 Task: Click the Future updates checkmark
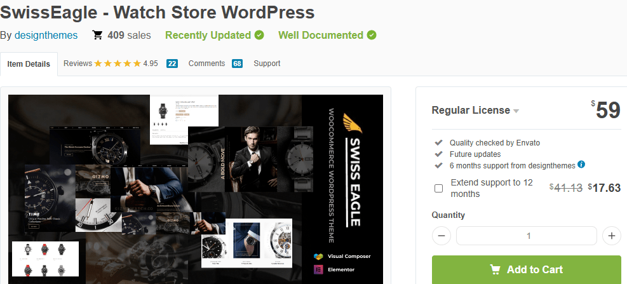point(439,154)
